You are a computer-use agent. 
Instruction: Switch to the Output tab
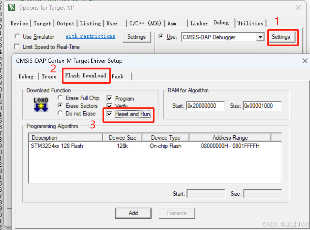[x=66, y=23]
